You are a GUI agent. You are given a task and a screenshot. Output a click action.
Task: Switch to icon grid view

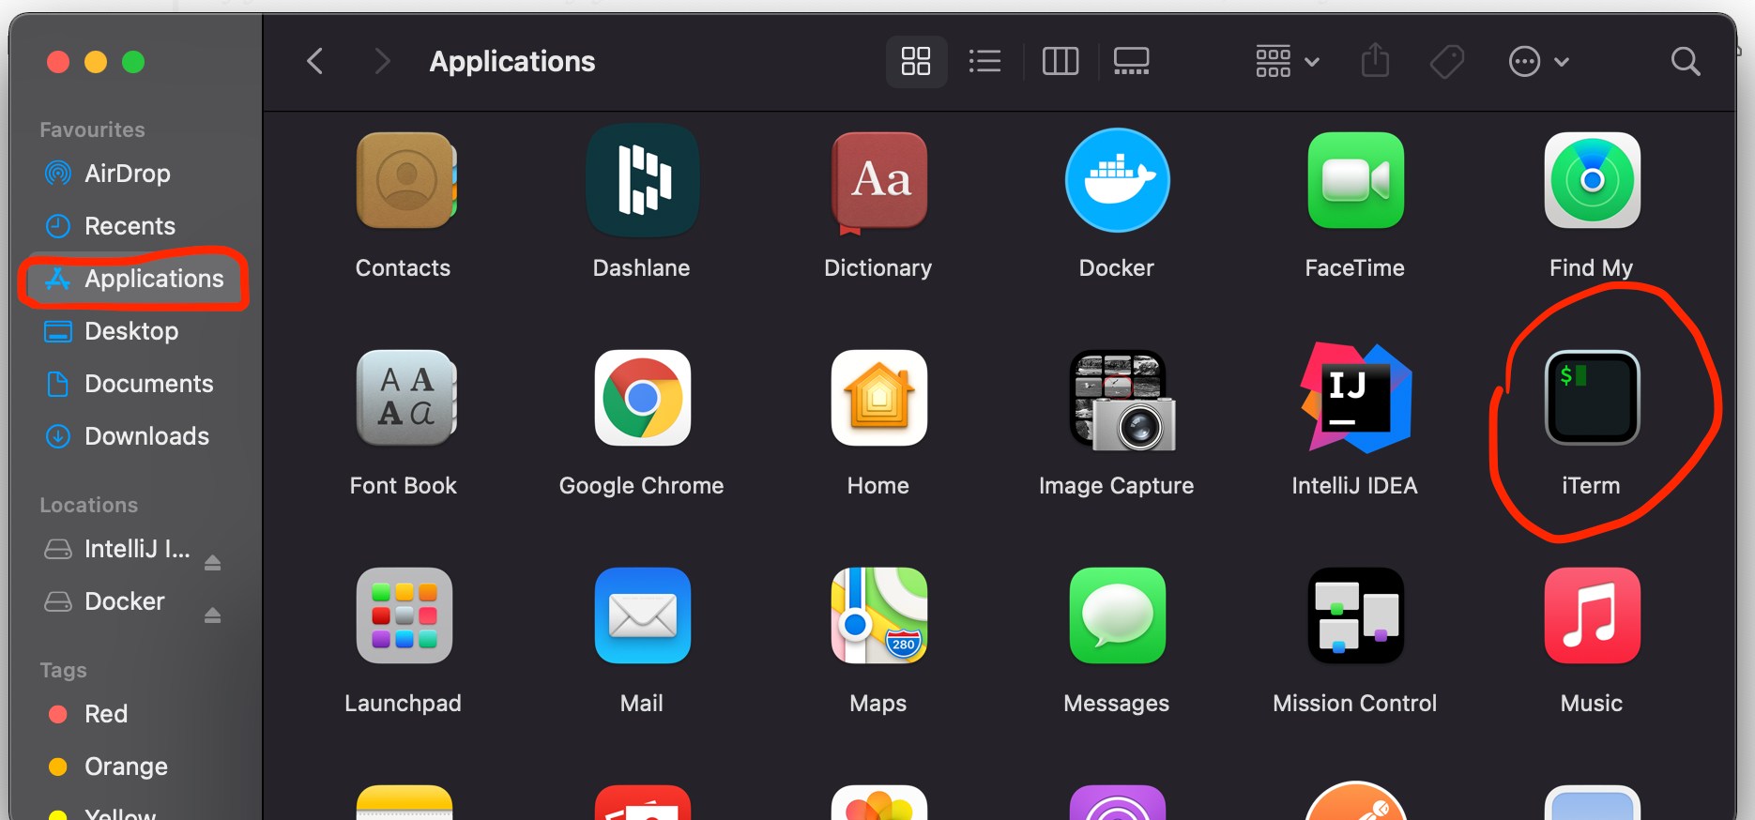[916, 62]
